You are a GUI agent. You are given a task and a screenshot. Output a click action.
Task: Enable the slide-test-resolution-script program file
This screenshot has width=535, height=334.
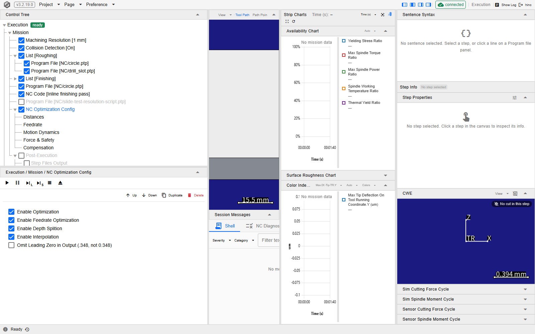[21, 102]
